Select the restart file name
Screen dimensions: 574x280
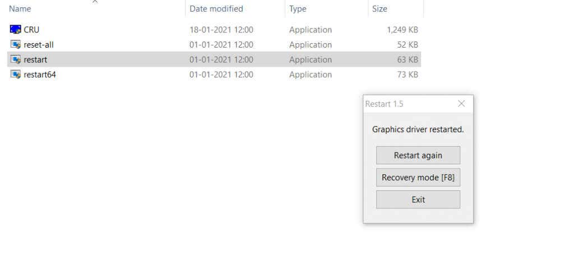point(35,59)
